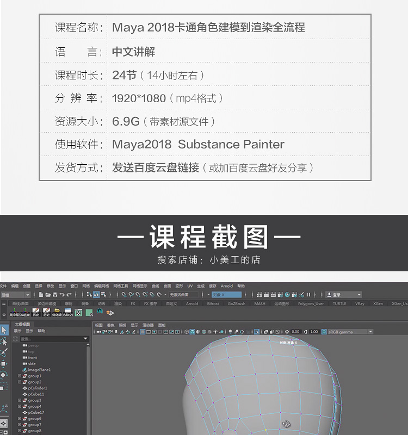Open the outliner search filter dropdown arrow
Viewport: 408px width, 435px height.
pos(85,339)
